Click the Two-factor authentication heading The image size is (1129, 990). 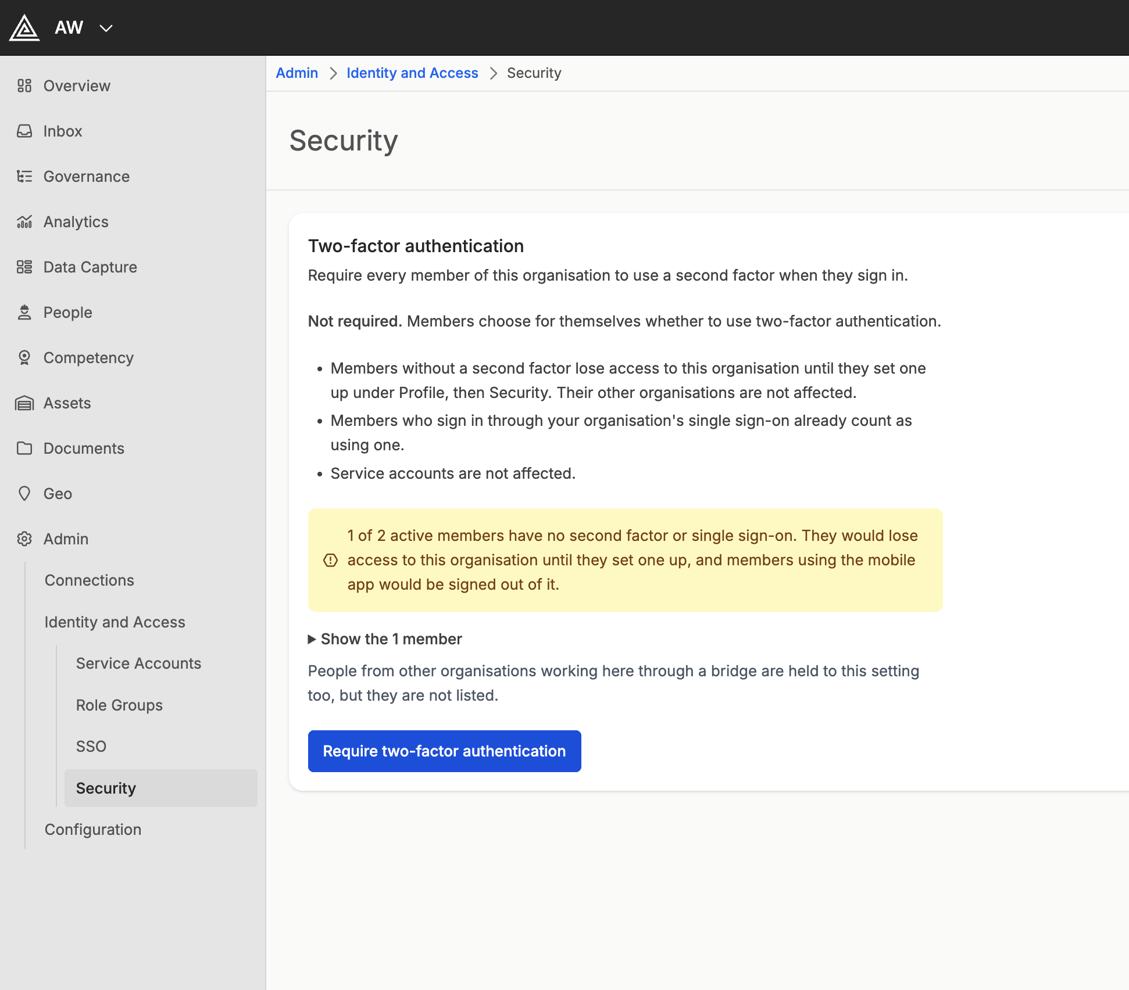coord(416,246)
